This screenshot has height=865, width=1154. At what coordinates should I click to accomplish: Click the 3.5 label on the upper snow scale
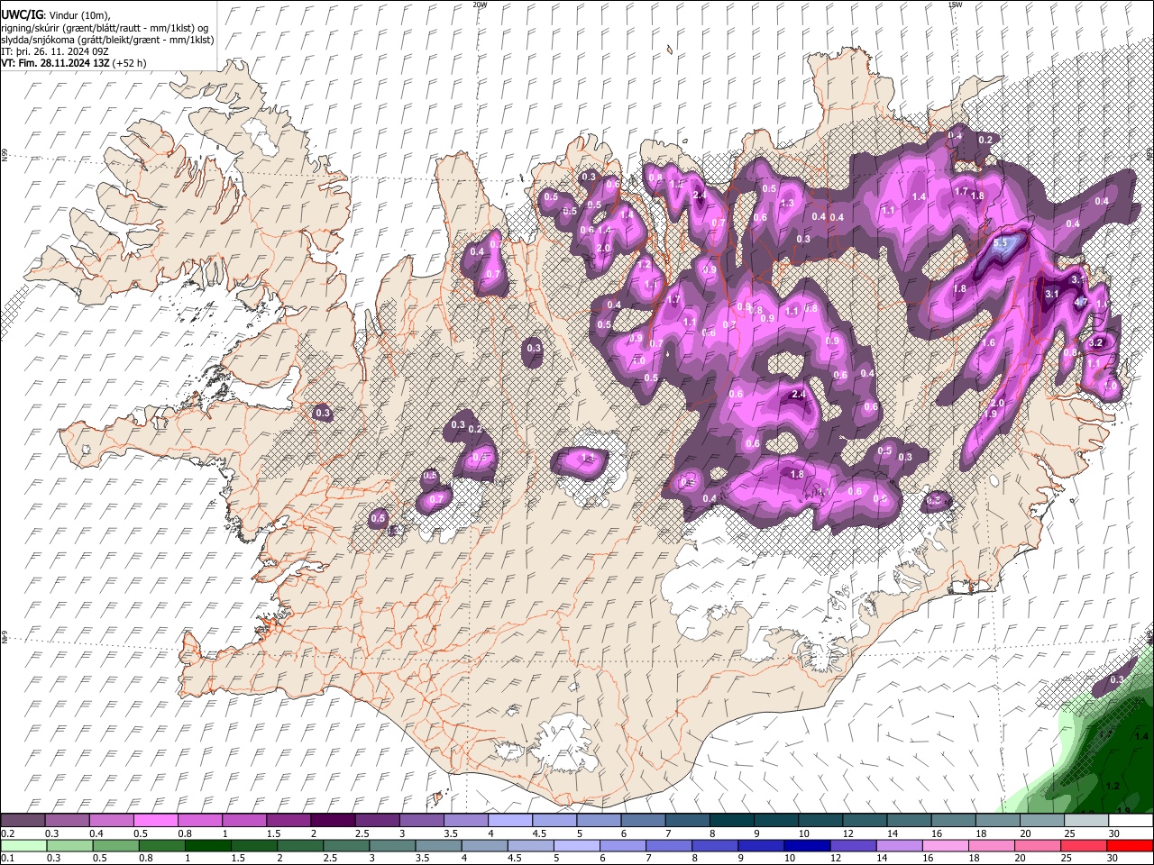coord(450,833)
